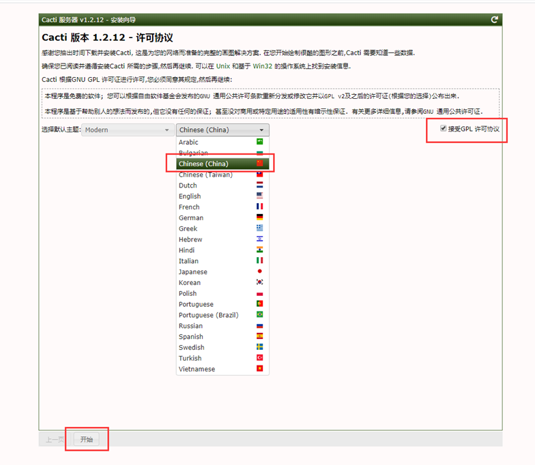This screenshot has height=465, width=535.
Task: Click the refresh icon in installer header
Action: [494, 20]
